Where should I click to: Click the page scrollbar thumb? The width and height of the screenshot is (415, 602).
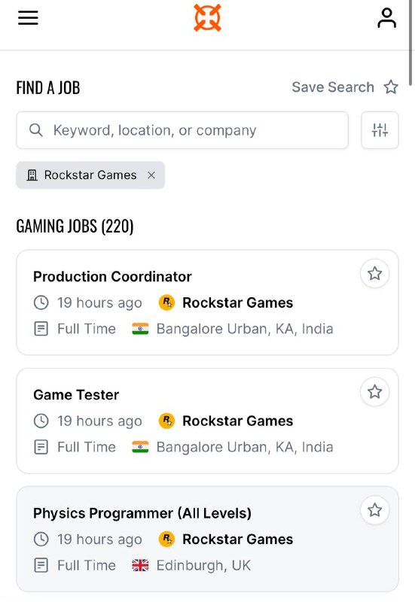410,42
